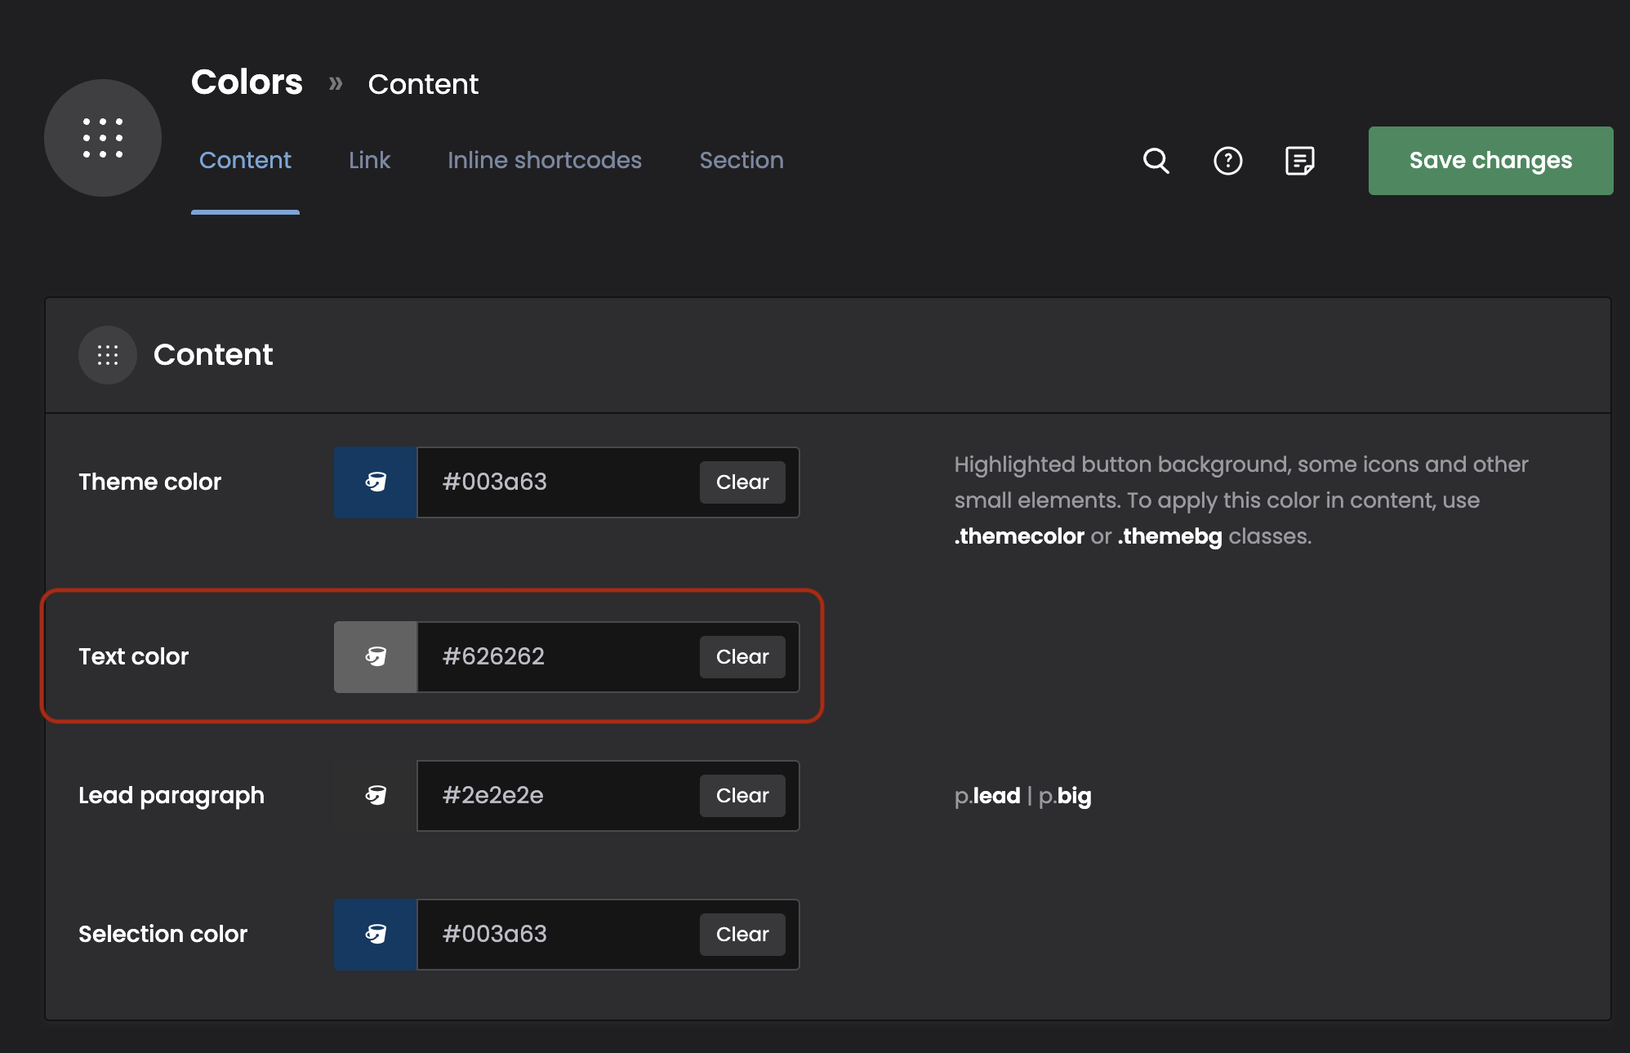
Task: Select the Content tab
Action: [245, 161]
